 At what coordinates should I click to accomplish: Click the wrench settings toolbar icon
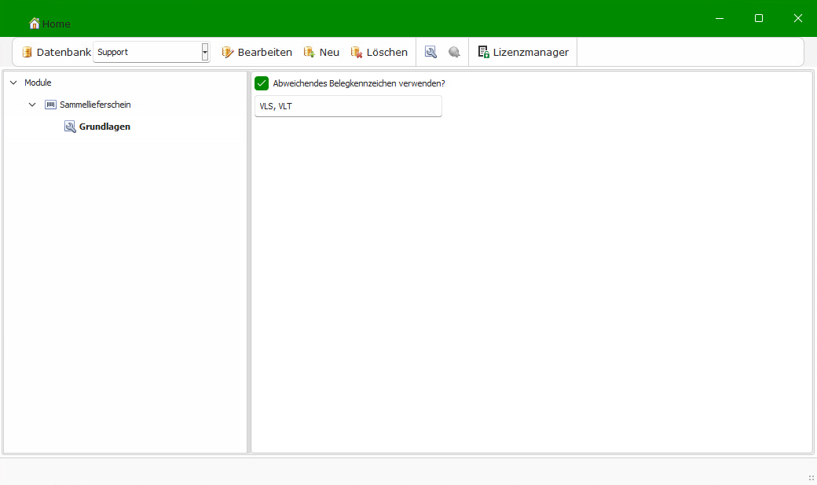430,52
